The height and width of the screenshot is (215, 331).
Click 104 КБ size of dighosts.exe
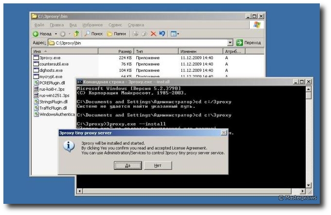point(125,70)
